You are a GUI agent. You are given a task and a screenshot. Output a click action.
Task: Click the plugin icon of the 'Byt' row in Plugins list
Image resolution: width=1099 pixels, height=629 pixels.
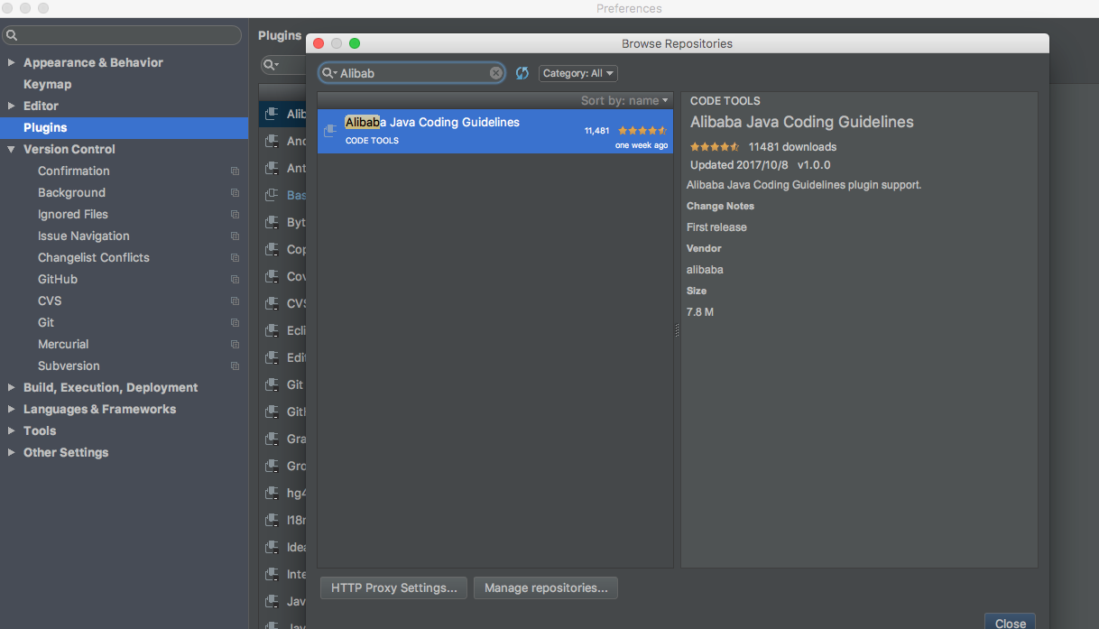(271, 222)
